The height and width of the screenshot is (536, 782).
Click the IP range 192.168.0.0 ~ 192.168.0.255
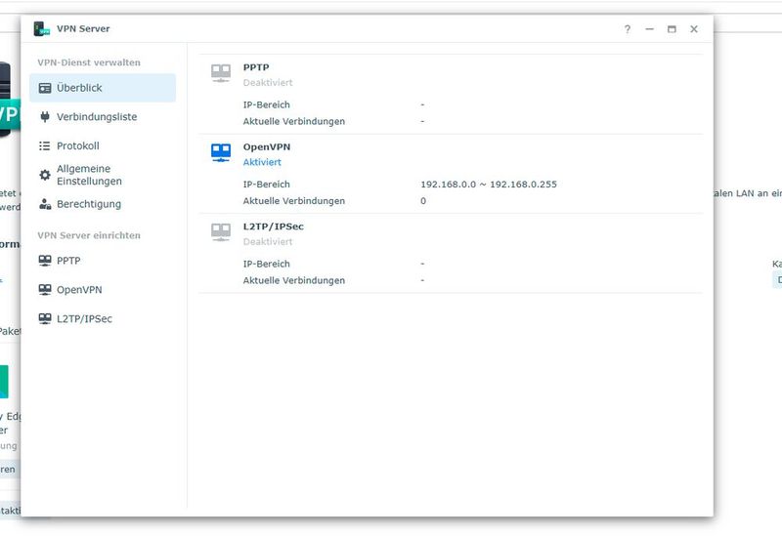tap(489, 185)
